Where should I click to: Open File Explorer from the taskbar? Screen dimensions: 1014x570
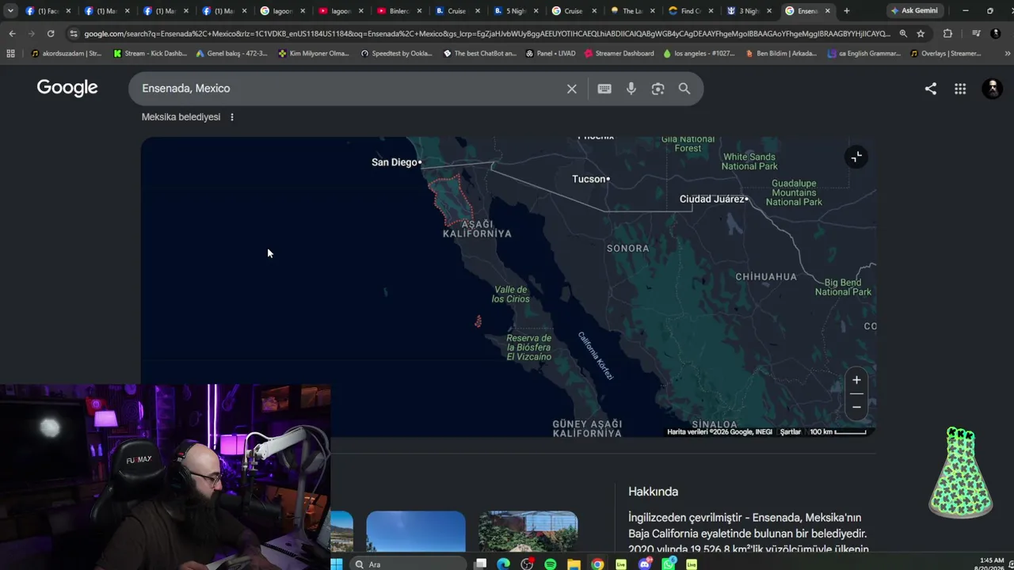pos(574,564)
